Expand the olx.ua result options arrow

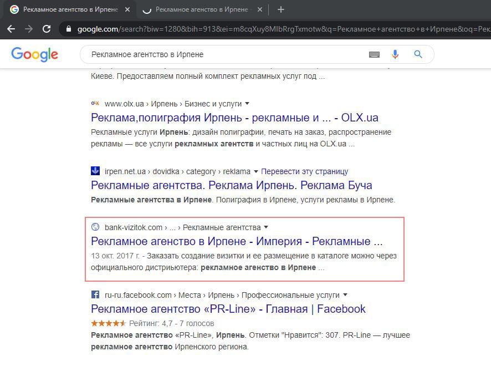point(247,104)
